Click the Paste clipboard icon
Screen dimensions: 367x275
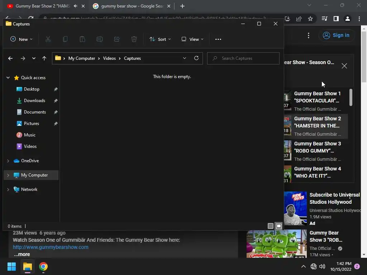point(82,39)
